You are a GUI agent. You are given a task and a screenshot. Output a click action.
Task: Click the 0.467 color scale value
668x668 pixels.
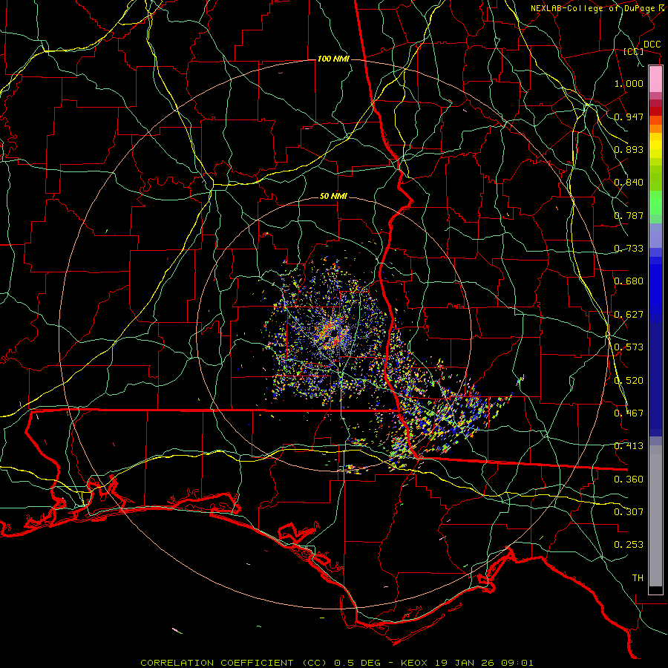[629, 413]
